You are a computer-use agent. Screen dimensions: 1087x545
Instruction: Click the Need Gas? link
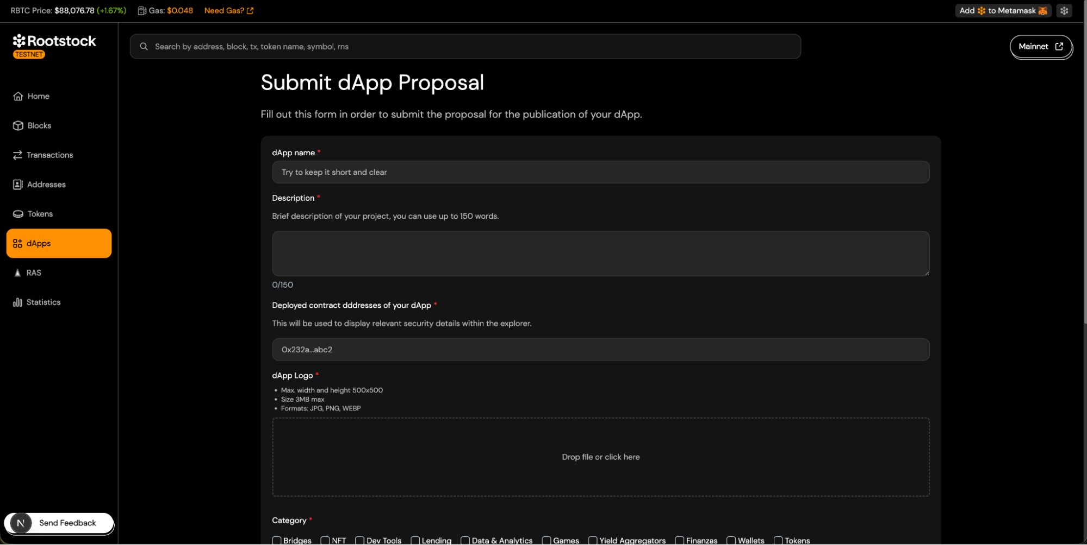[225, 10]
